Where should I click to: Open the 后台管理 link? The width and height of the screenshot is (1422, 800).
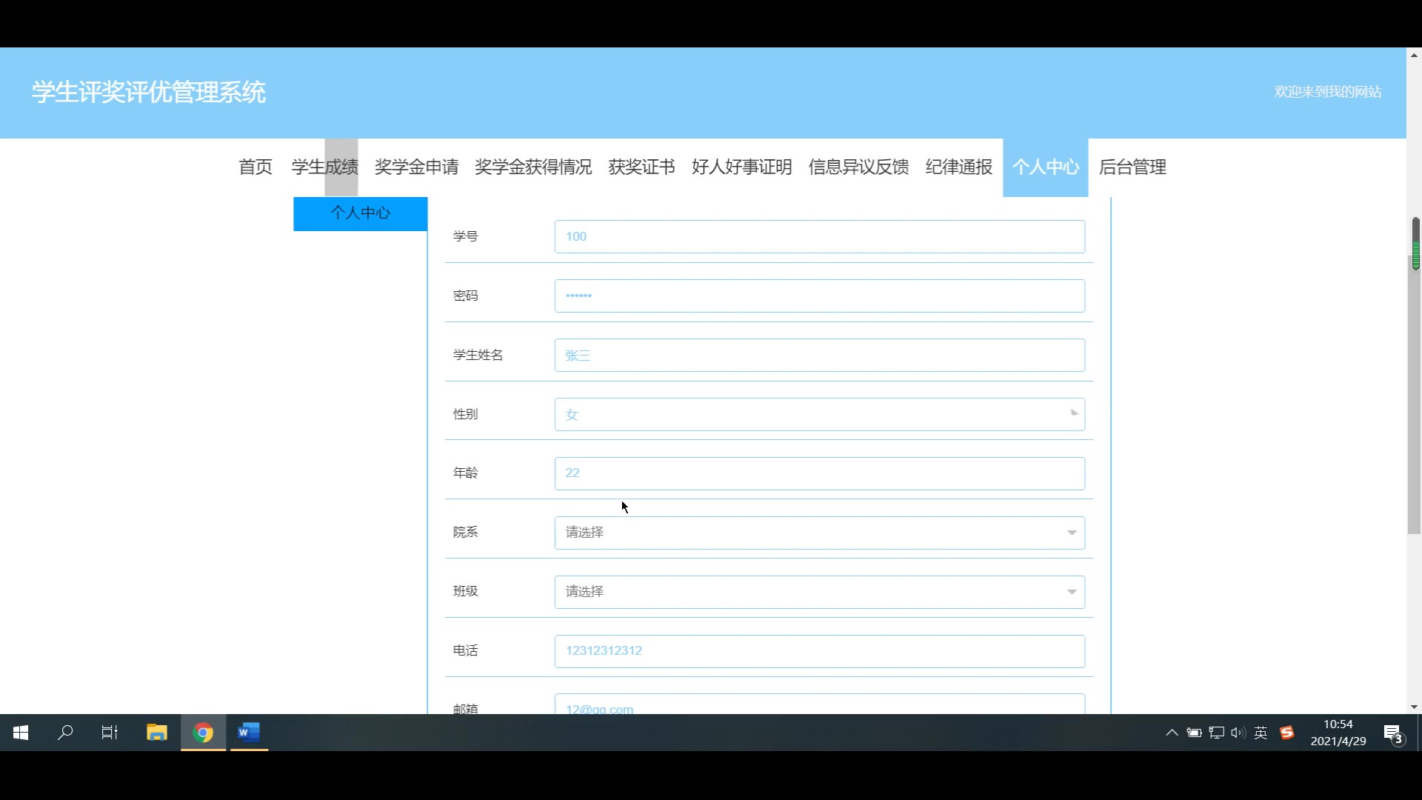pos(1132,167)
